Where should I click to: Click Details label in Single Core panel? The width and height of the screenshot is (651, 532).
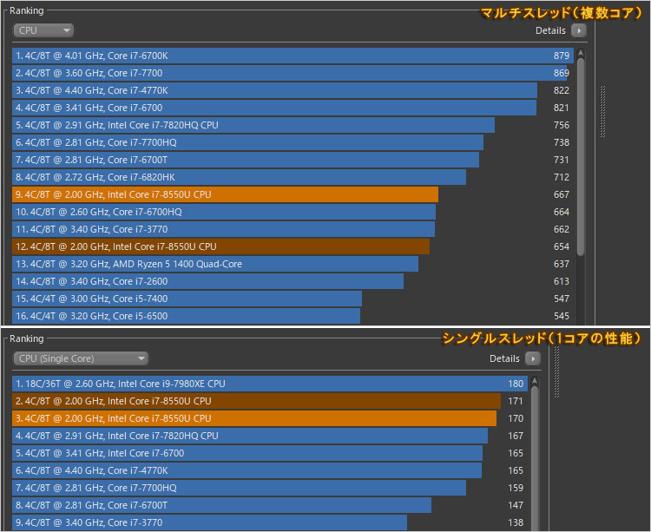[x=504, y=358]
